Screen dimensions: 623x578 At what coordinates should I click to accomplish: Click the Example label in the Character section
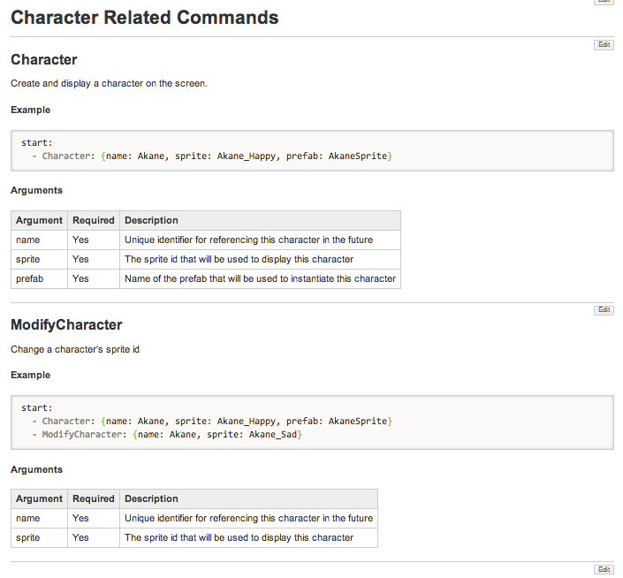click(x=30, y=110)
